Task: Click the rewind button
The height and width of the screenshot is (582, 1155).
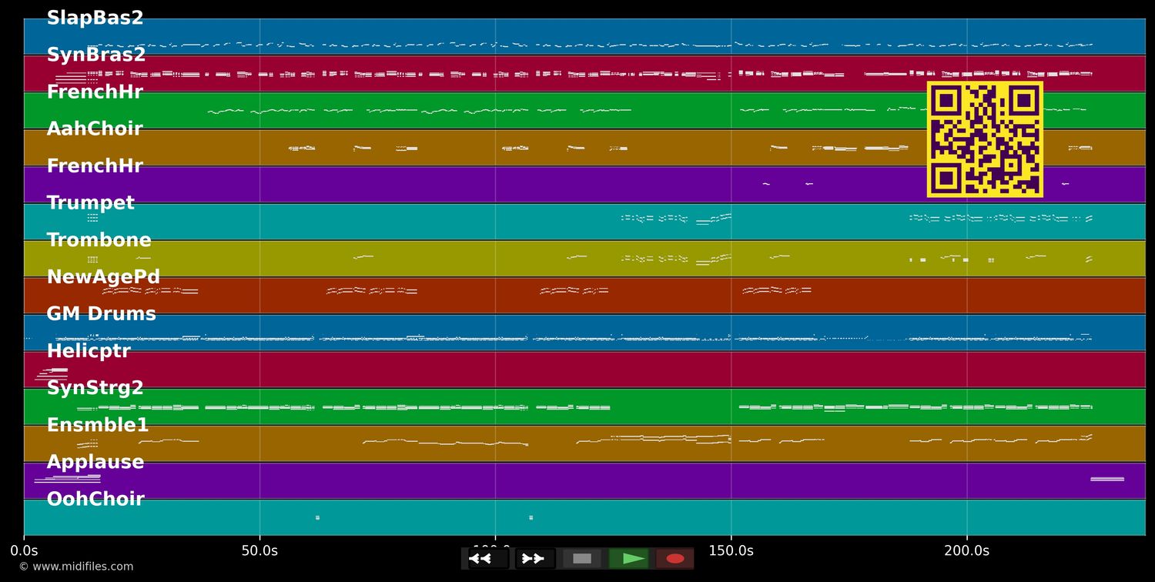Action: (x=488, y=558)
